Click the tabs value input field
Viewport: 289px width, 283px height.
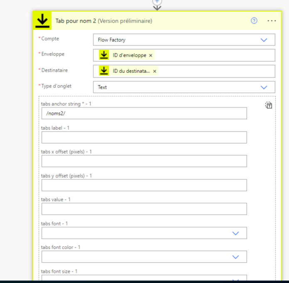click(144, 209)
